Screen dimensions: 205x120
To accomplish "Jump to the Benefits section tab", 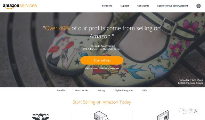I will click(61, 90).
